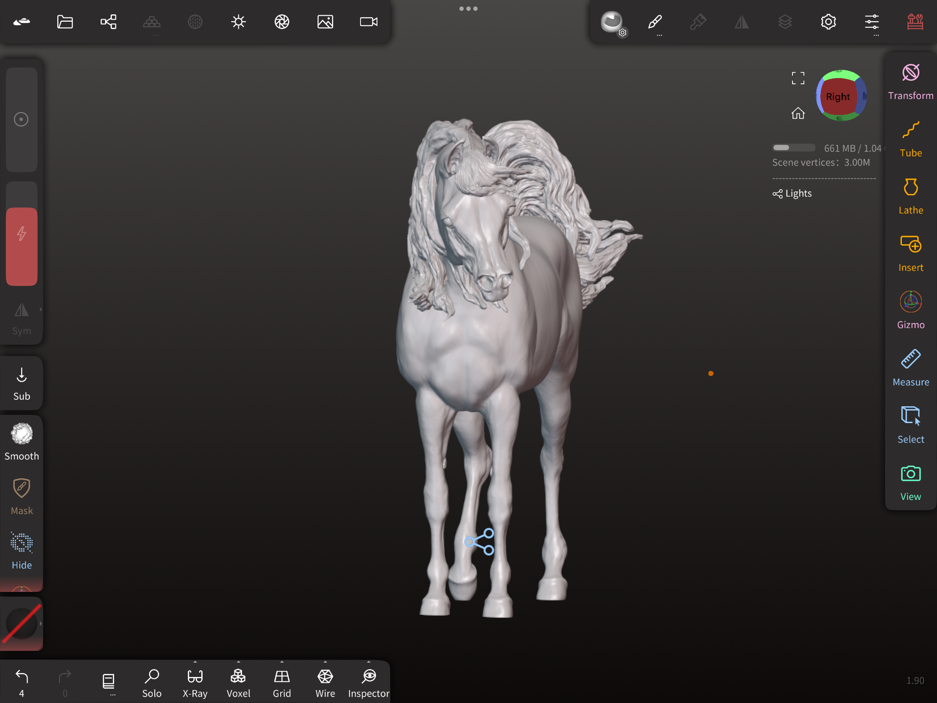Expand Inspector options arrow
The image size is (937, 703).
(x=368, y=662)
